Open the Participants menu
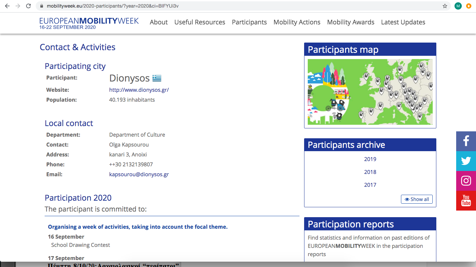The height and width of the screenshot is (267, 476). [249, 22]
